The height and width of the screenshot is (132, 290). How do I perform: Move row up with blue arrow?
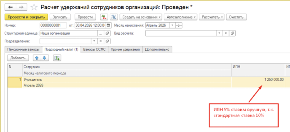click(37, 58)
